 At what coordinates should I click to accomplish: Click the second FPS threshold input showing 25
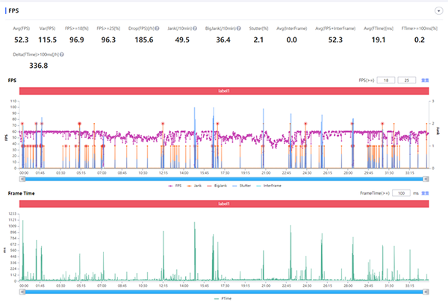pos(407,80)
